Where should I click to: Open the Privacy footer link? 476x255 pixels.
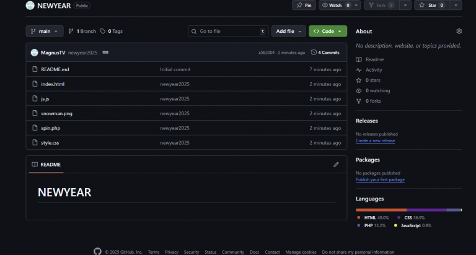click(172, 252)
